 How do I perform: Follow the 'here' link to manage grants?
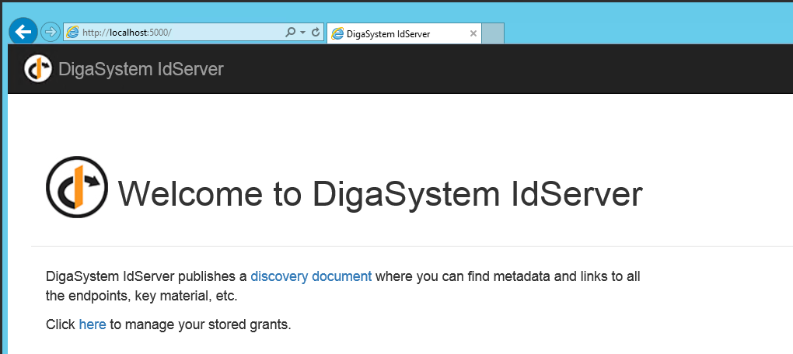(92, 324)
